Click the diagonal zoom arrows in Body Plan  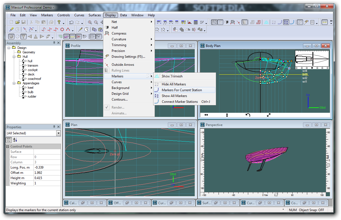[269, 115]
